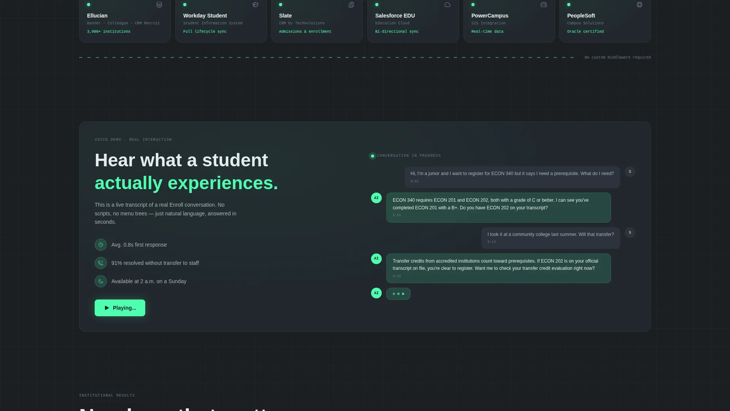Click the 'INSTITUTIONAL RESULTS' section label
This screenshot has height=411, width=730.
tap(107, 395)
